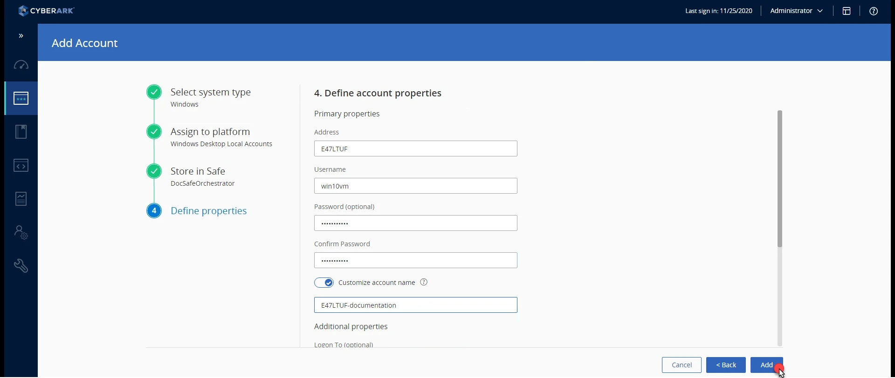Open the Administration wrench icon
This screenshot has height=378, width=895.
pos(21,266)
